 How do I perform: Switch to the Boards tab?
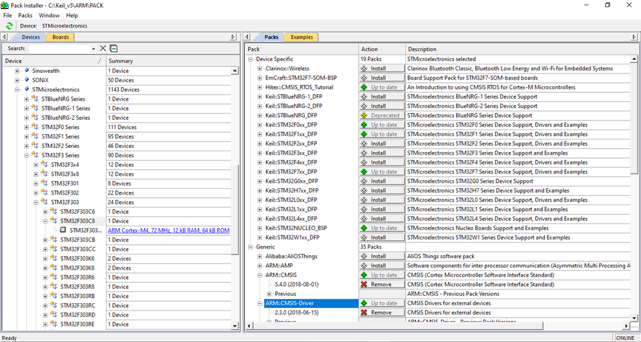[x=61, y=37]
